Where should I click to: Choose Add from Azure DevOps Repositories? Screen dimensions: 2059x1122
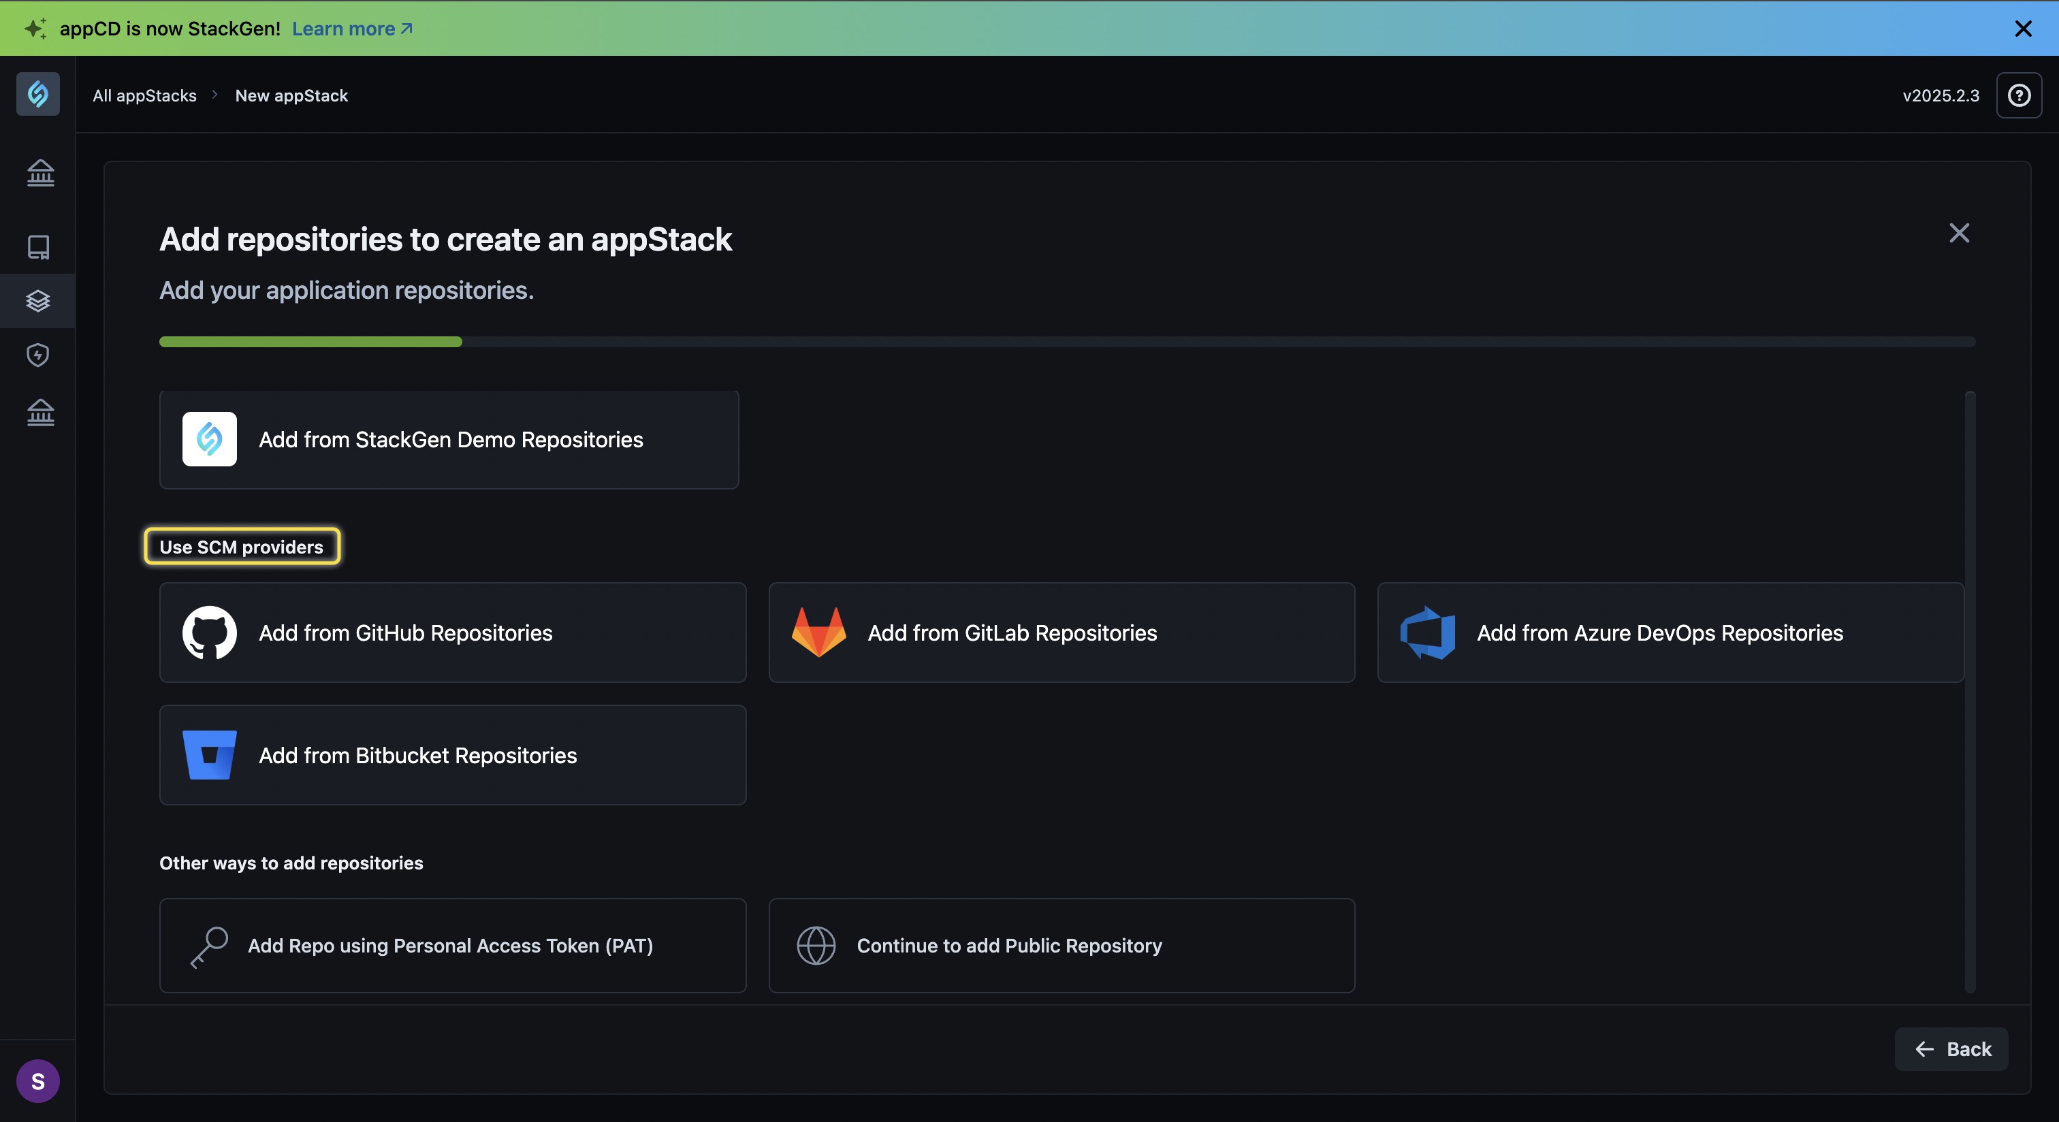(x=1670, y=632)
